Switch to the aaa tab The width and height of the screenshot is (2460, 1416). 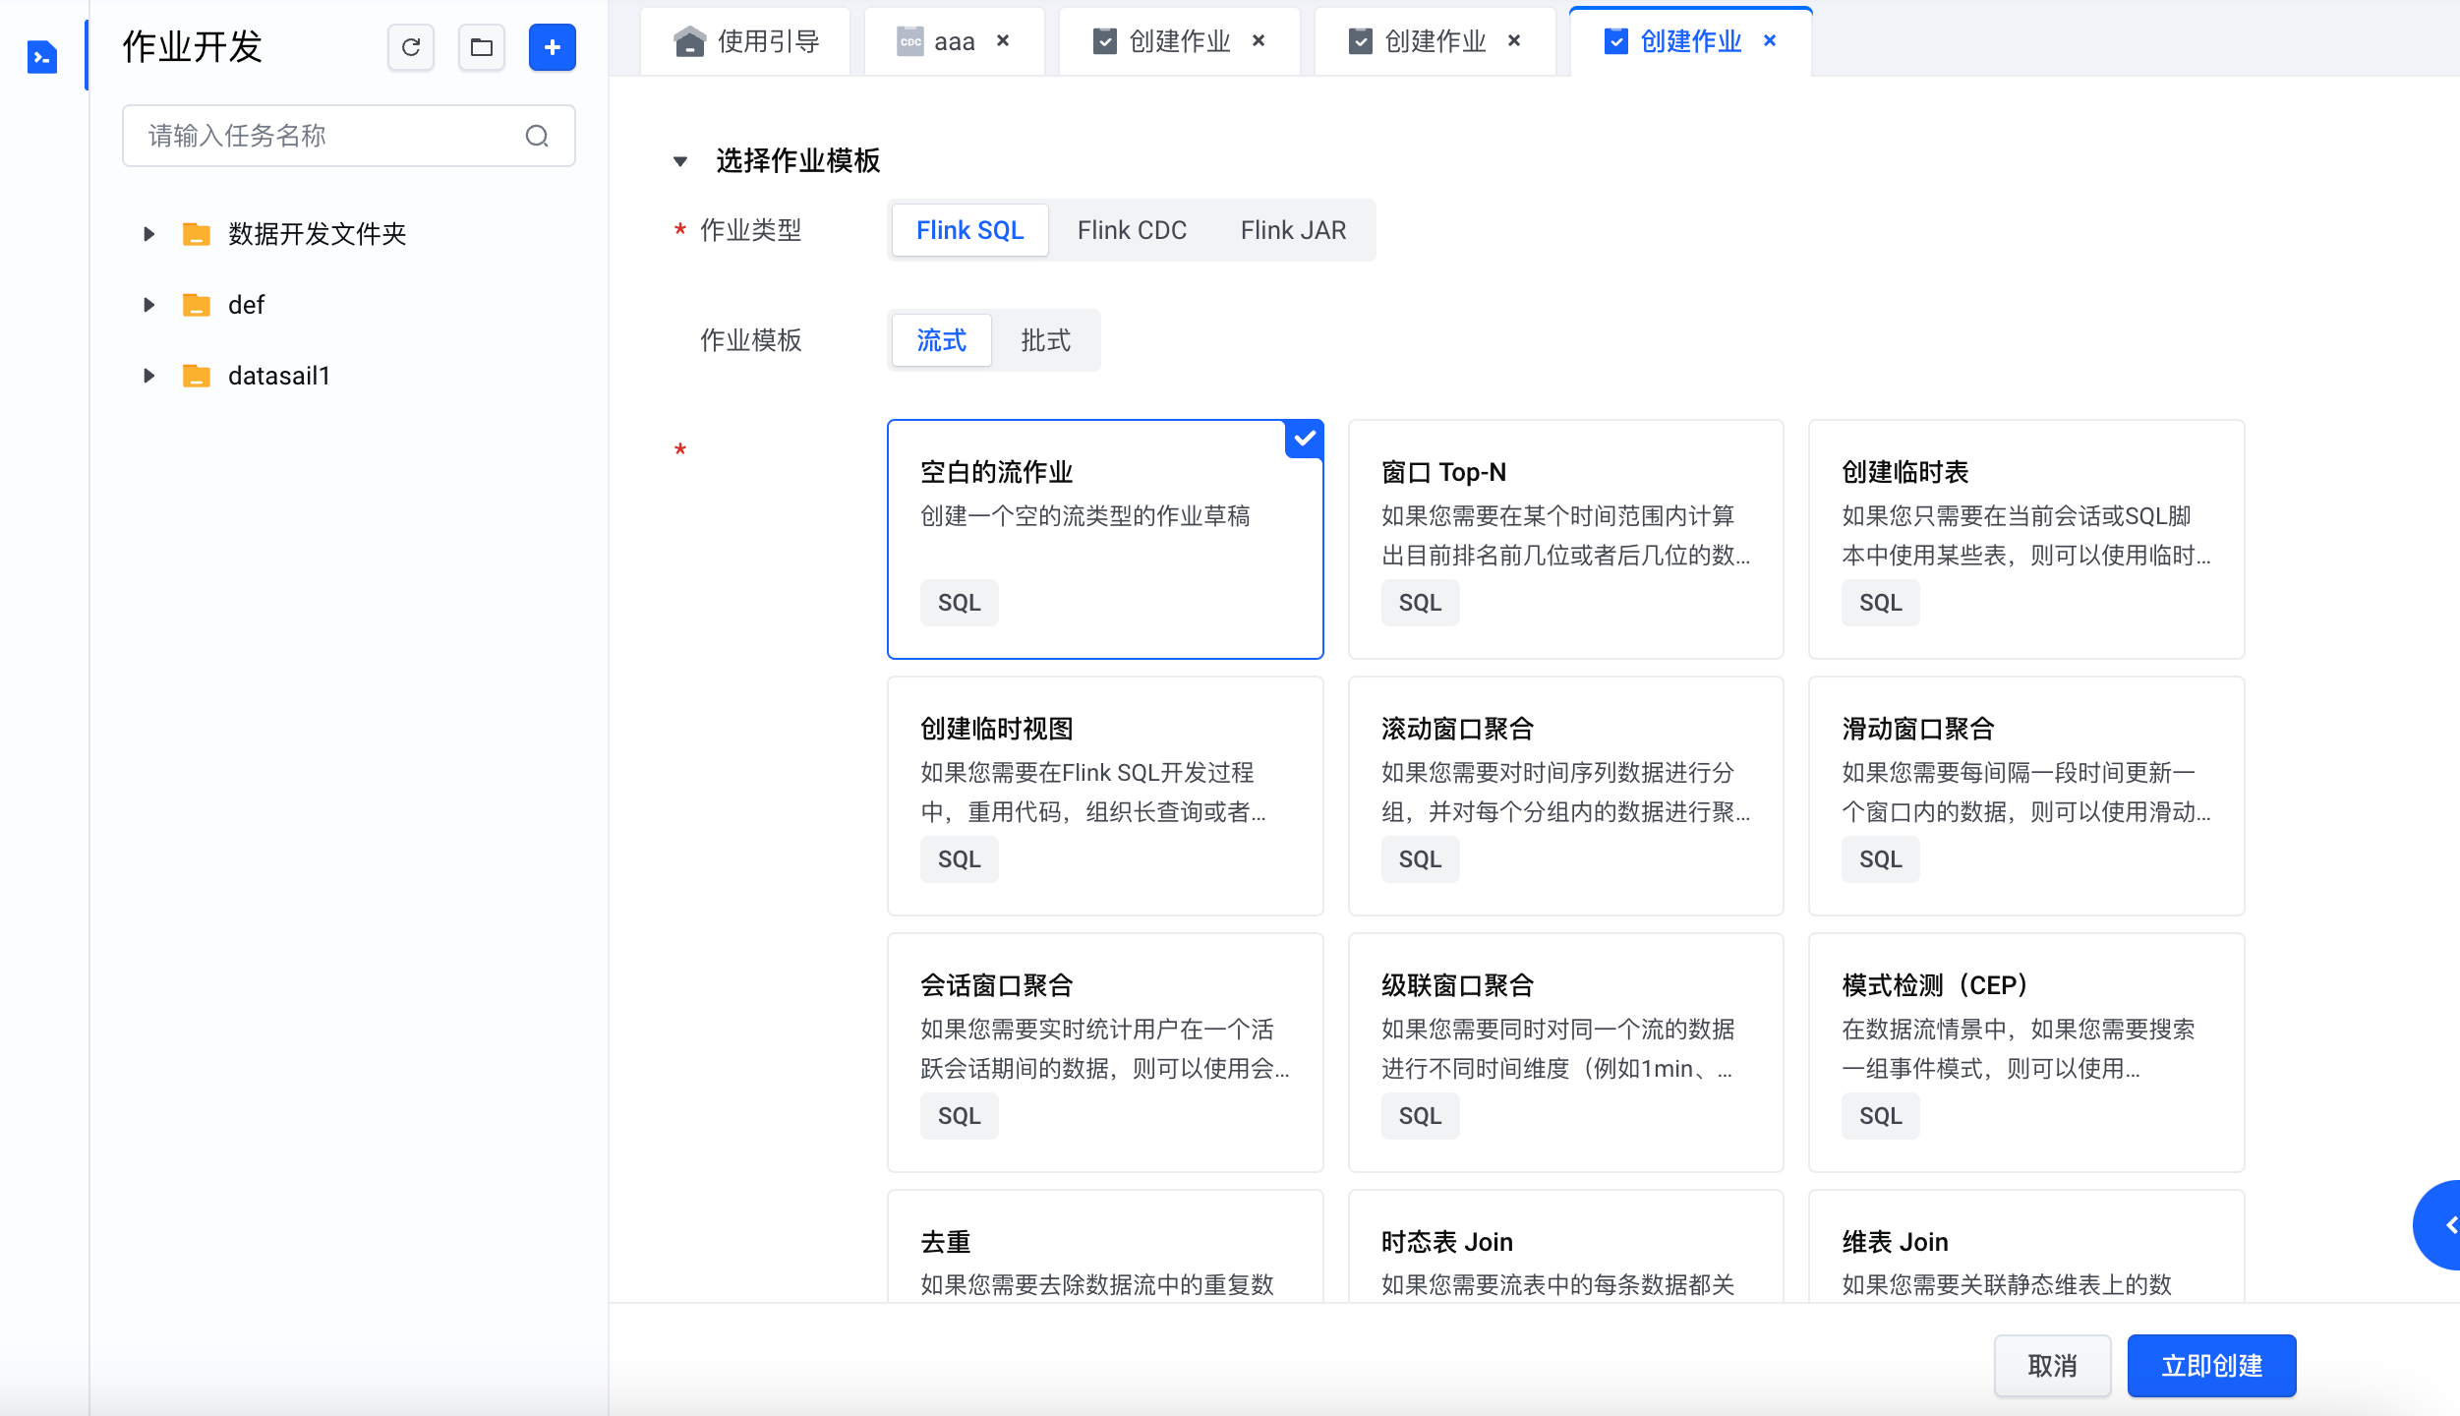[x=954, y=41]
